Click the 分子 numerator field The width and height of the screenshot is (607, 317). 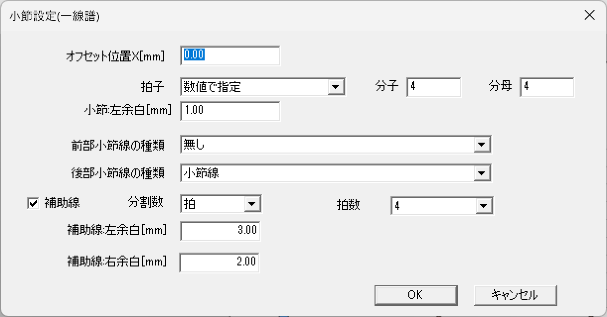pos(434,87)
